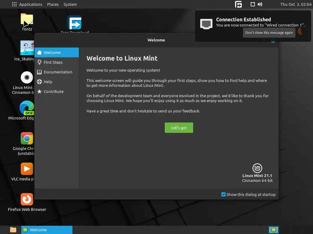Click Free Download tray icon in top panel

point(238,4)
